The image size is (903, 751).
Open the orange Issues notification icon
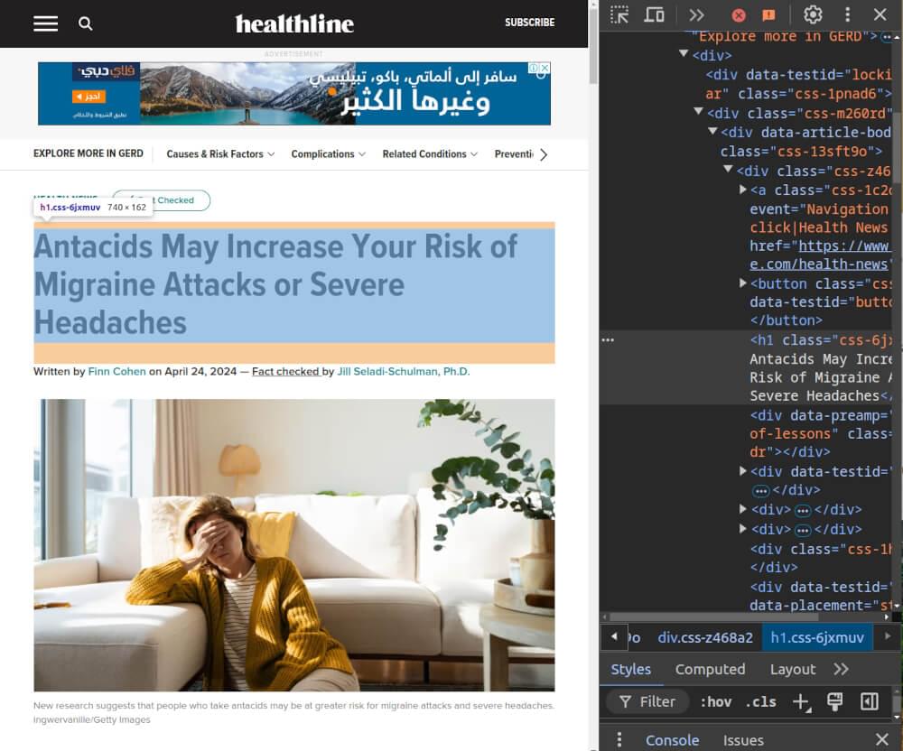point(768,14)
